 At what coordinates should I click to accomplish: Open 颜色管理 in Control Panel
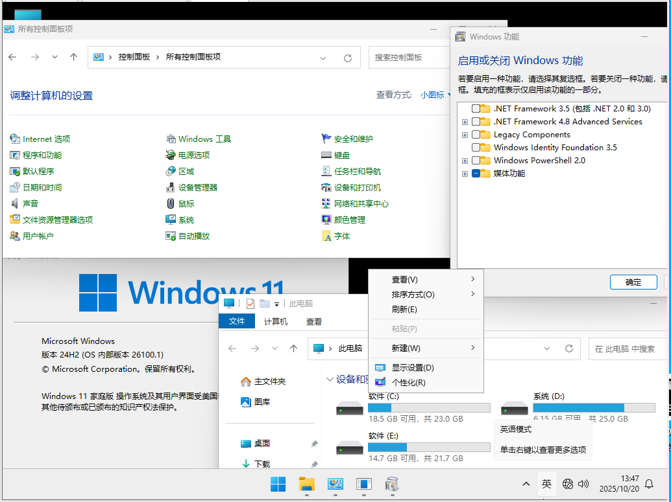tap(349, 220)
